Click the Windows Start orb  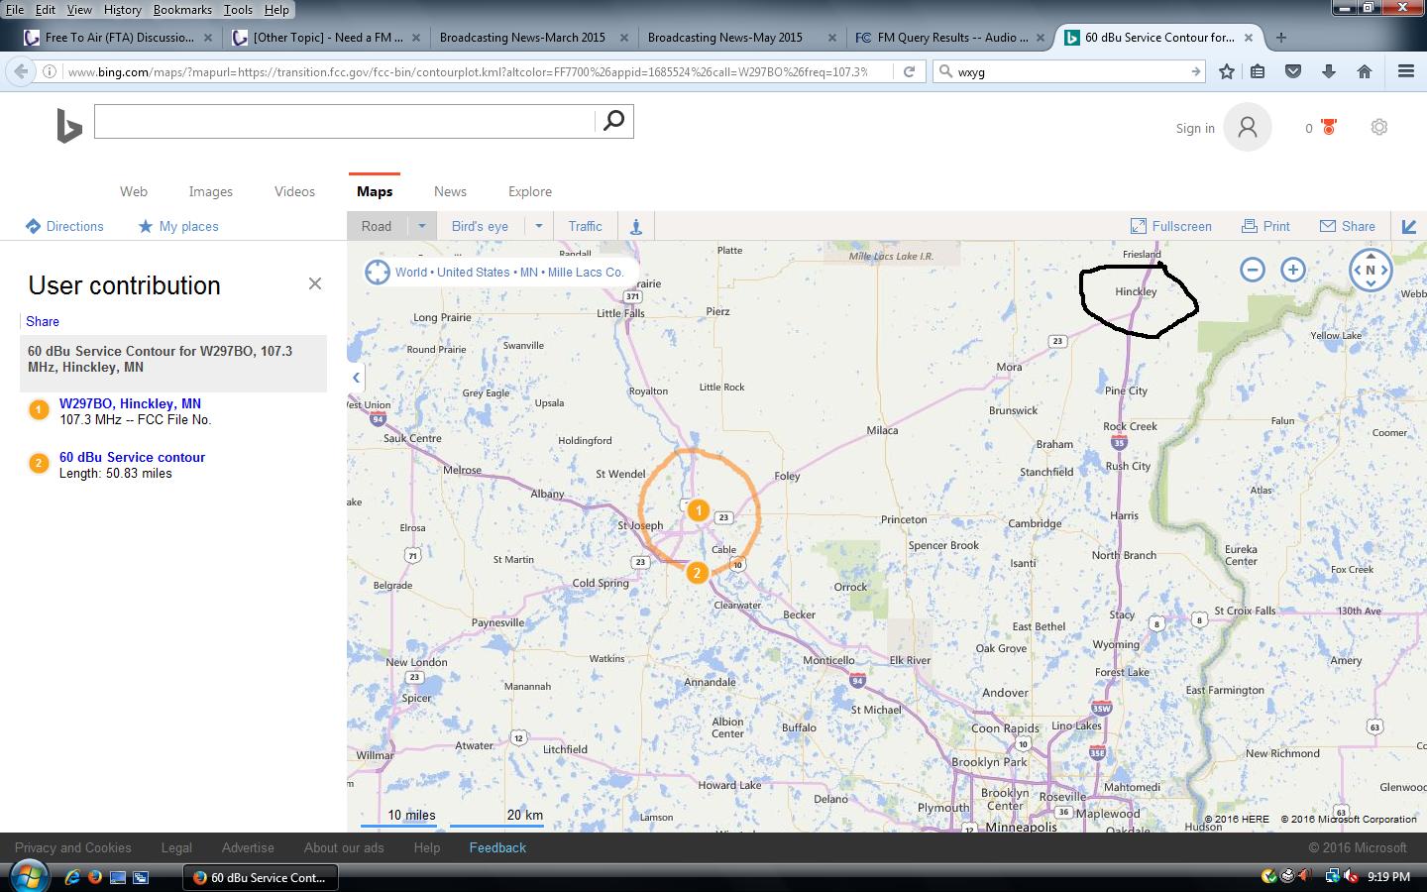pyautogui.click(x=29, y=876)
